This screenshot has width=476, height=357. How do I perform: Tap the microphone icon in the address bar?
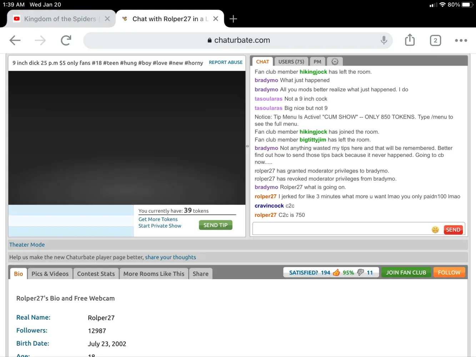(384, 40)
